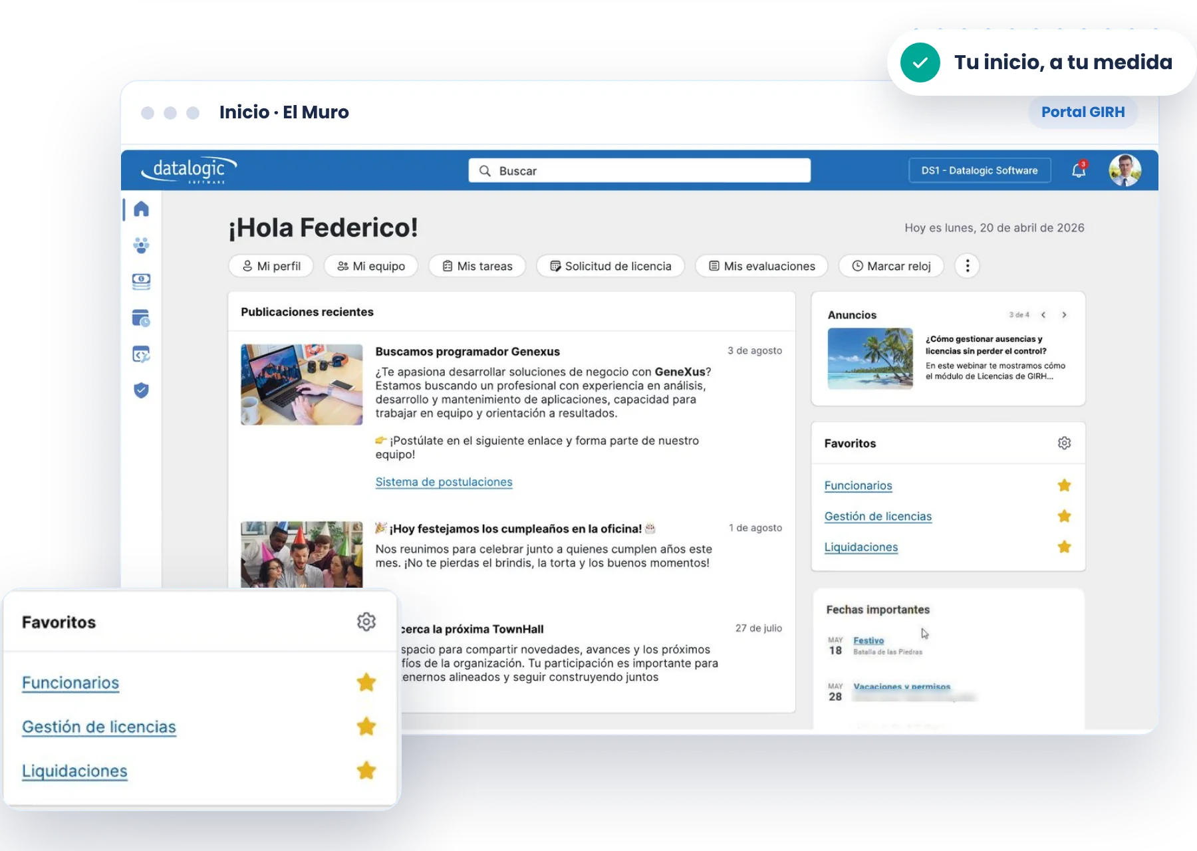Image resolution: width=1197 pixels, height=851 pixels.
Task: Open Liquidaciones link in enlarged Favoritos card
Action: [x=74, y=771]
